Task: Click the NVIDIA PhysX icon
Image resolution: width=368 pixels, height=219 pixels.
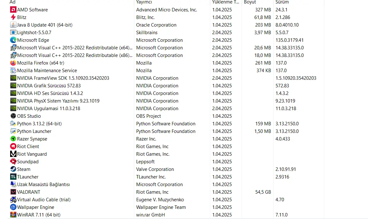Action: 13,101
